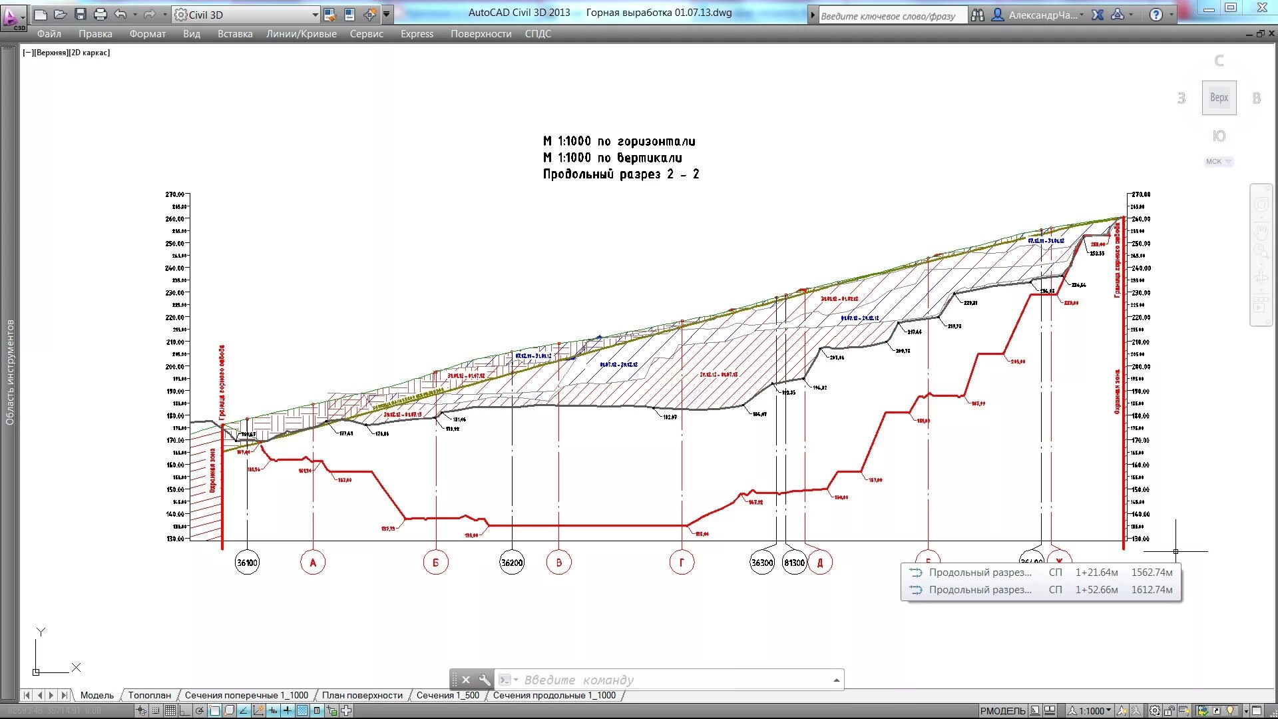Expand the МСК coordinate system dropdown
Viewport: 1278px width, 719px height.
point(1219,162)
